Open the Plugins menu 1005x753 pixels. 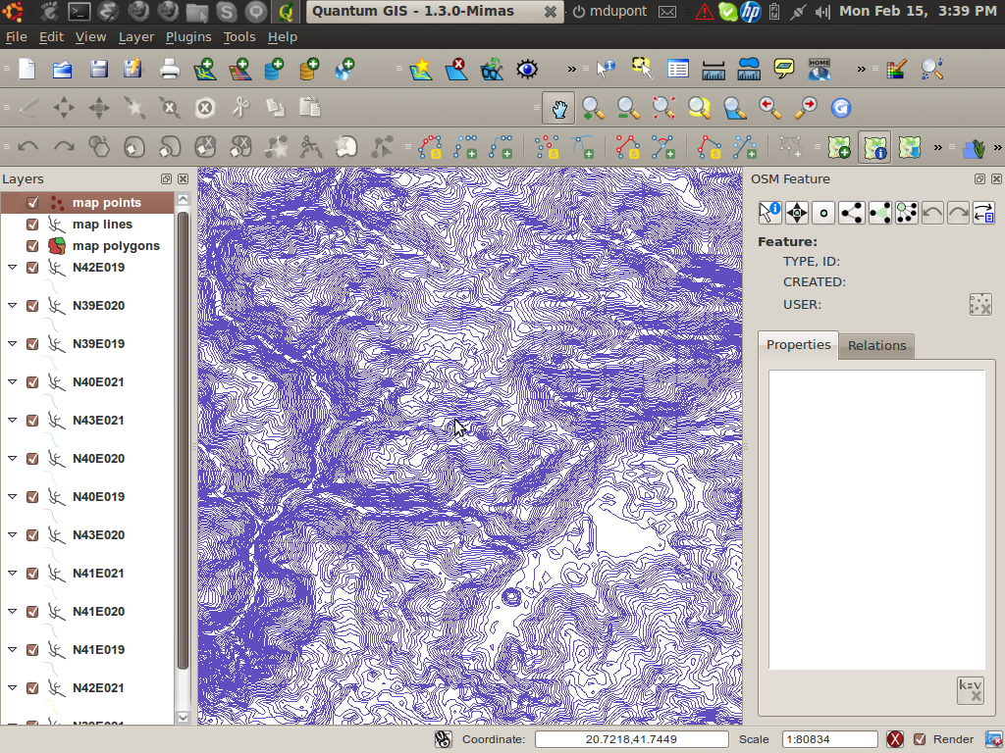click(x=188, y=37)
